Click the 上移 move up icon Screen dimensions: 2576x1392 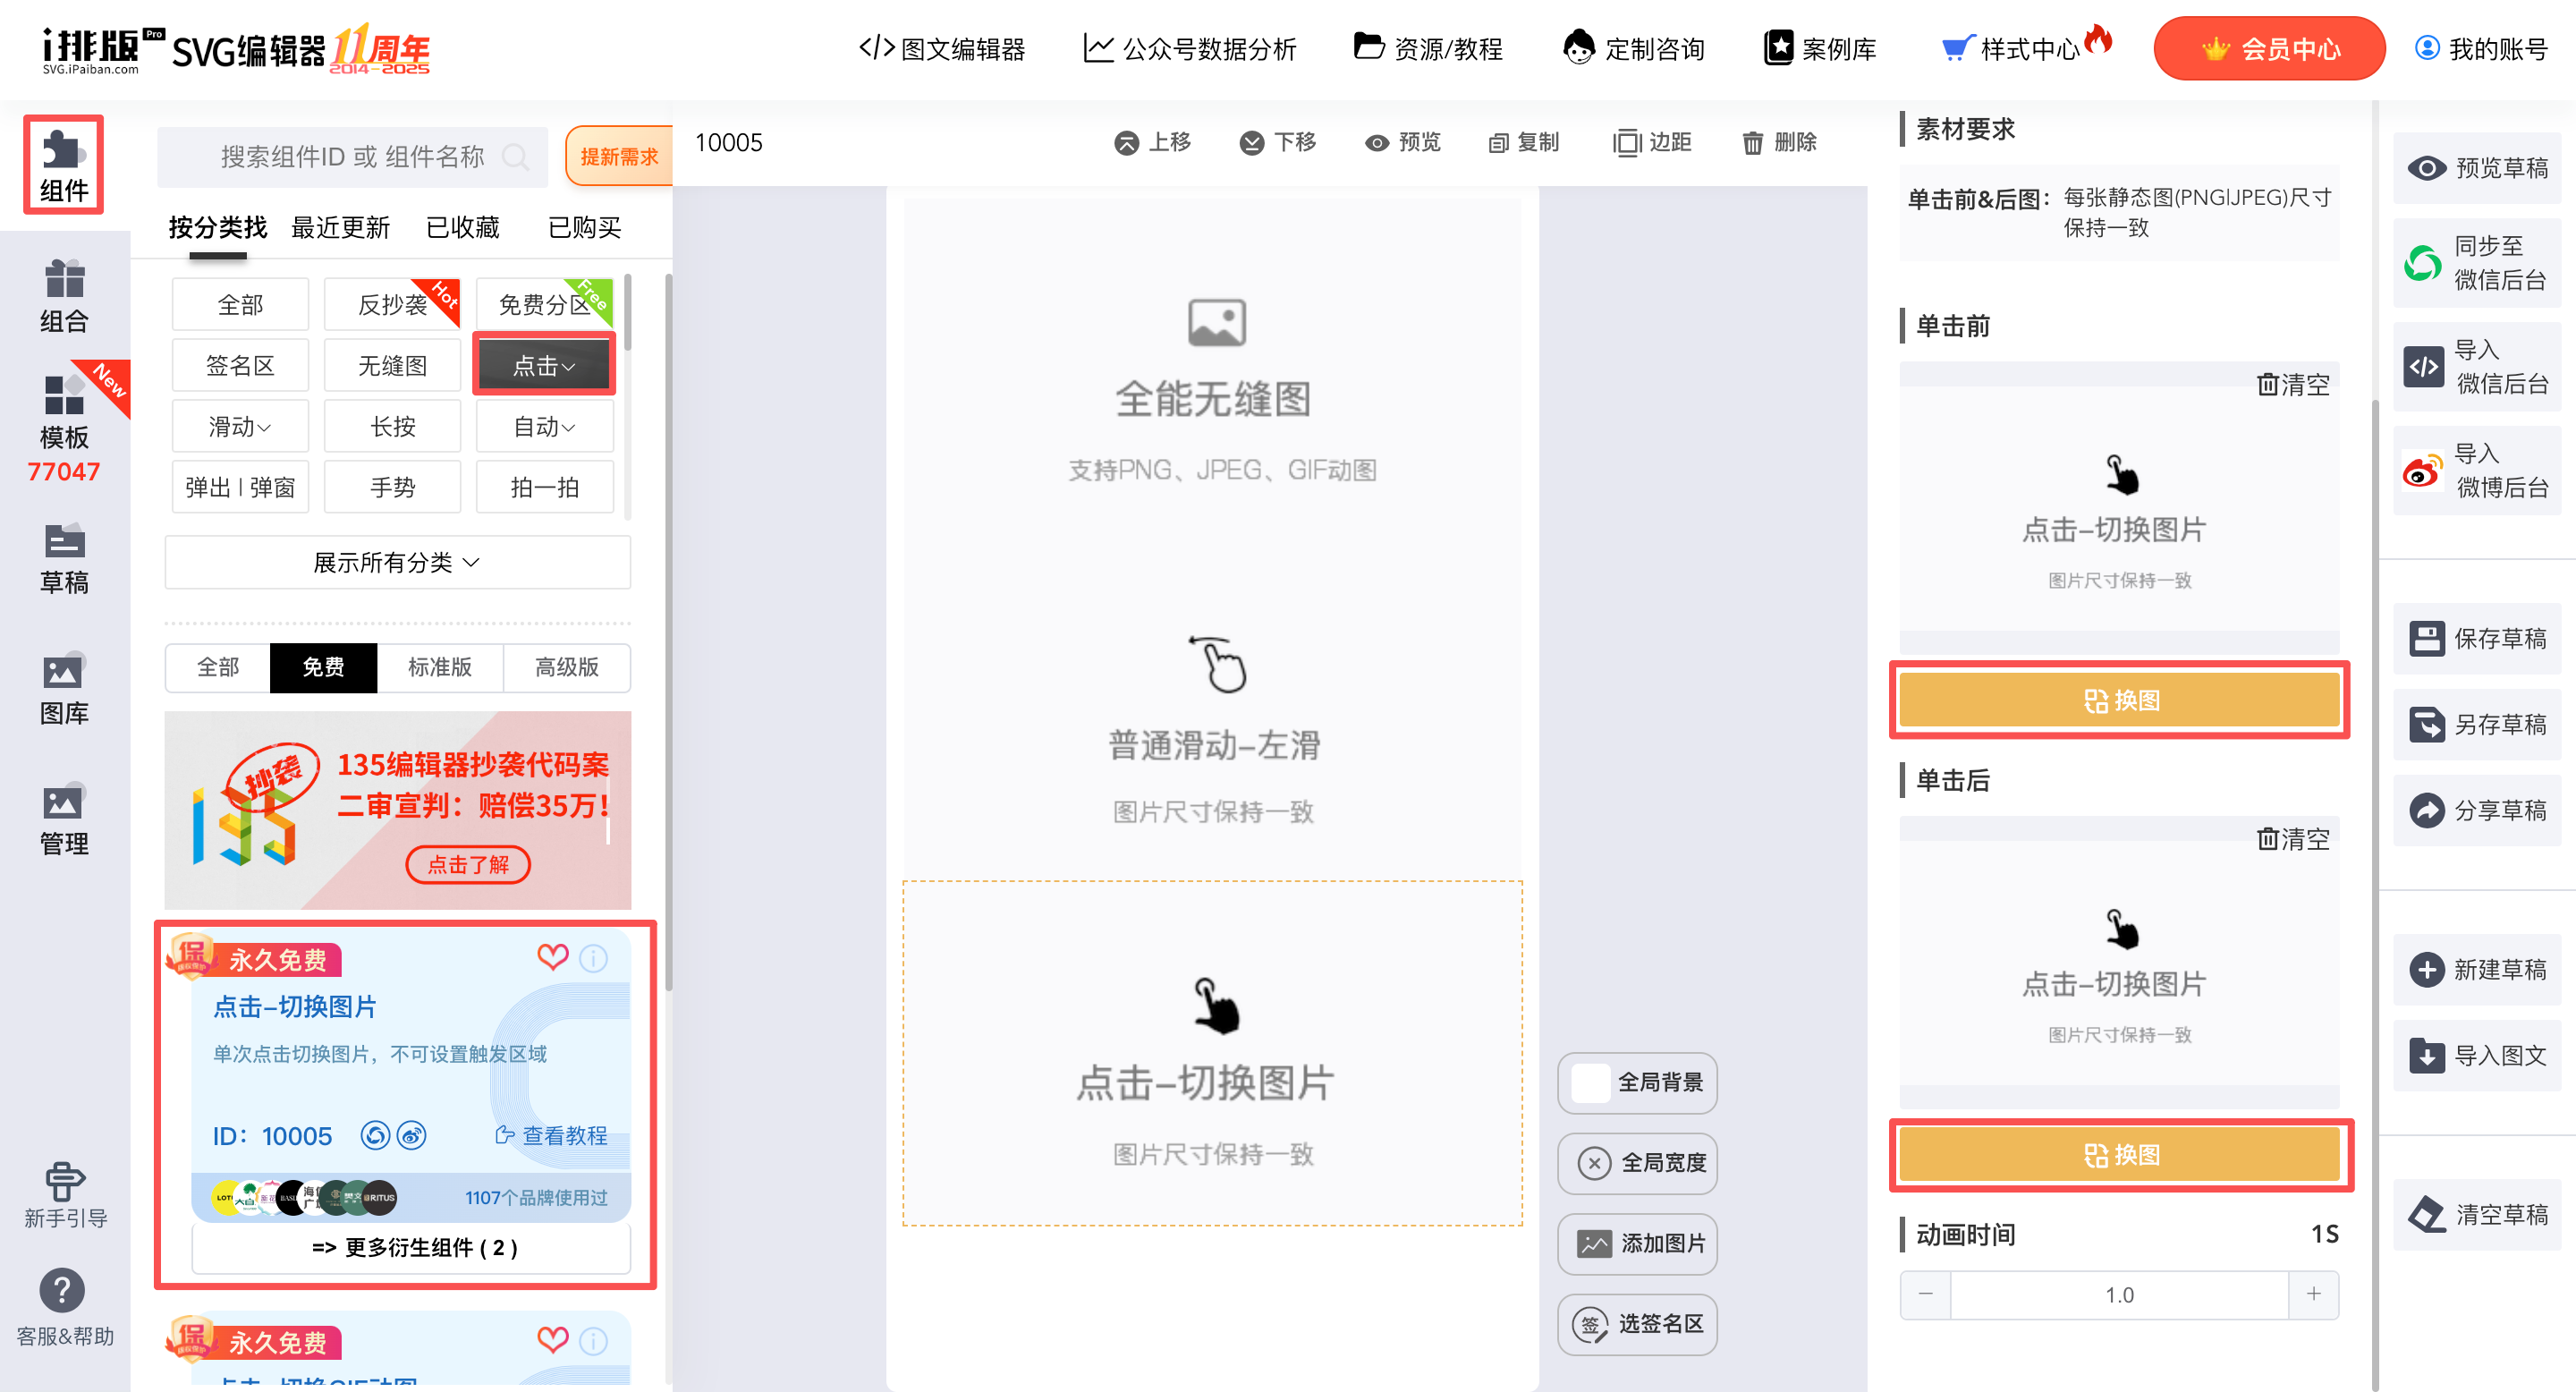tap(1126, 143)
